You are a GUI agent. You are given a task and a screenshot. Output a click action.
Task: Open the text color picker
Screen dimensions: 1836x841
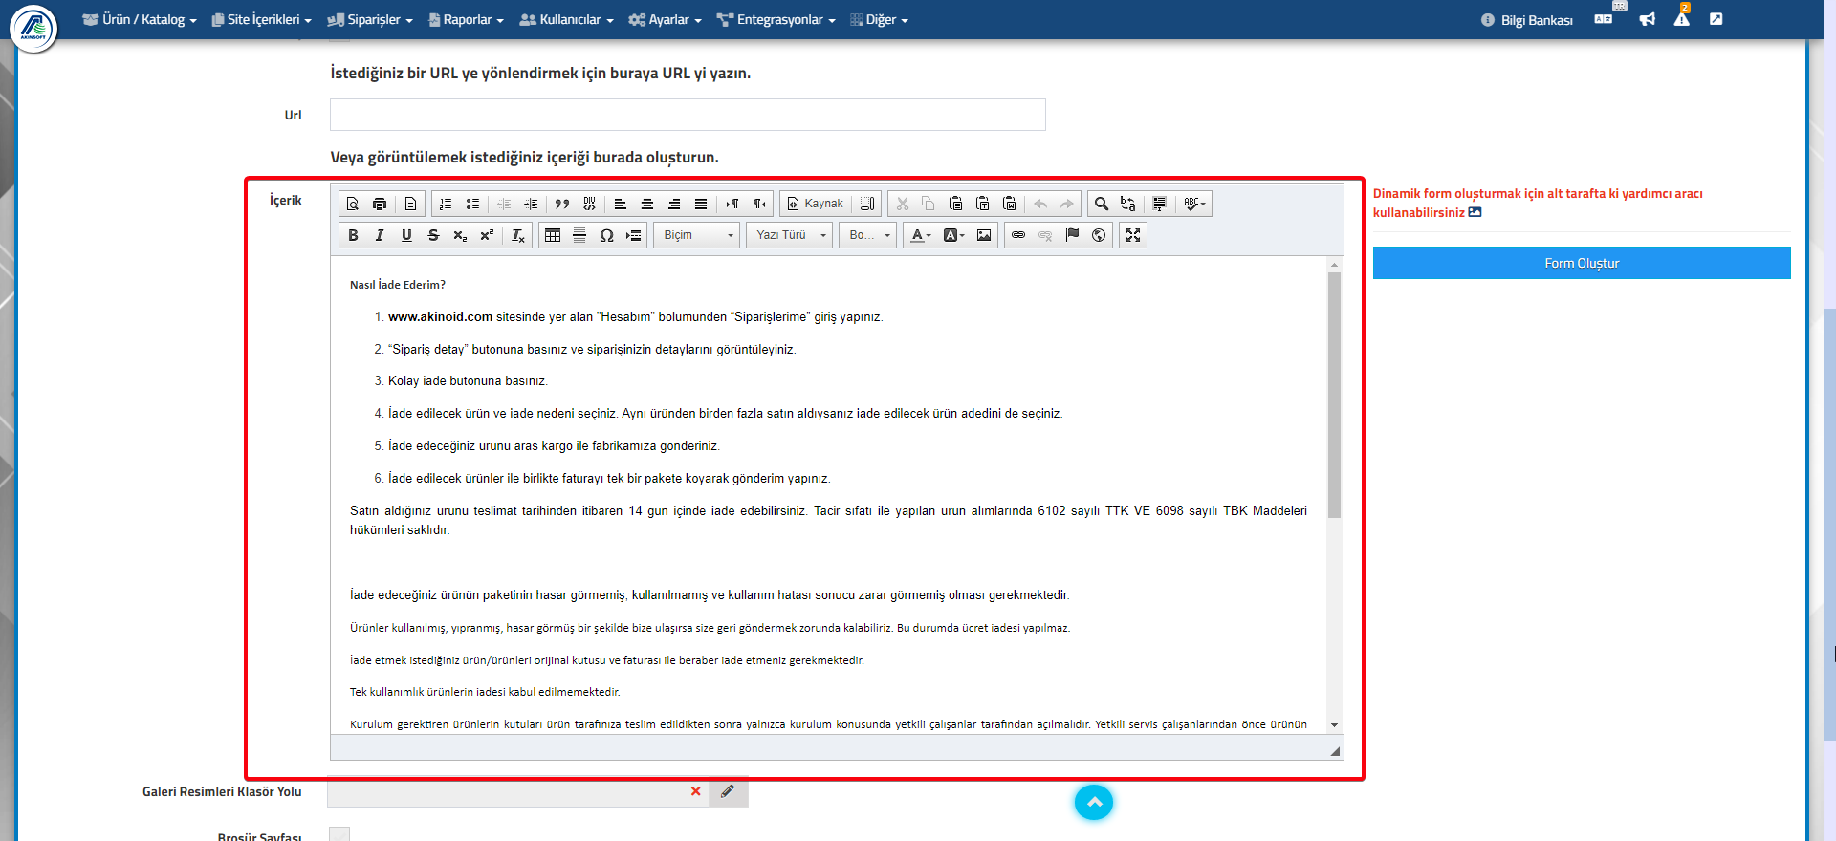click(x=921, y=235)
